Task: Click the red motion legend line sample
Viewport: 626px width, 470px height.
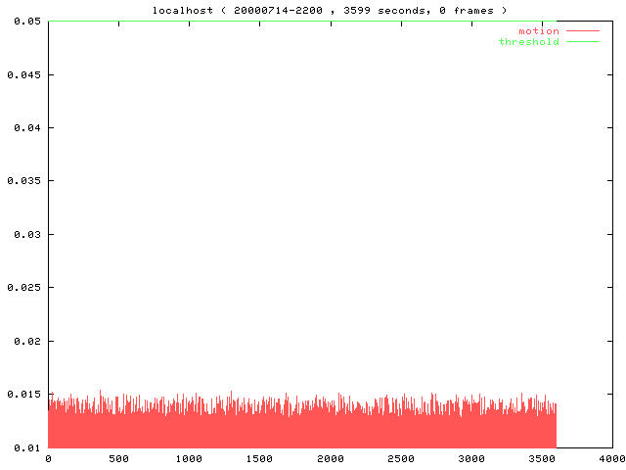Action: point(582,31)
